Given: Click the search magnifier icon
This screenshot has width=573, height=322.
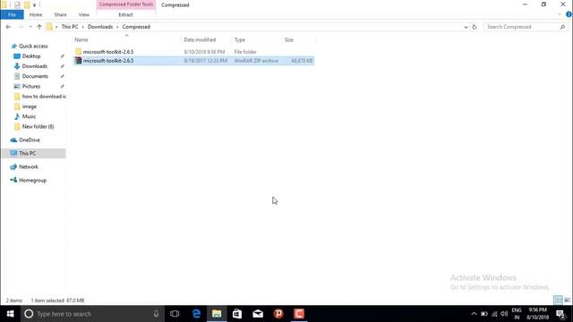Looking at the screenshot, I should click(562, 27).
